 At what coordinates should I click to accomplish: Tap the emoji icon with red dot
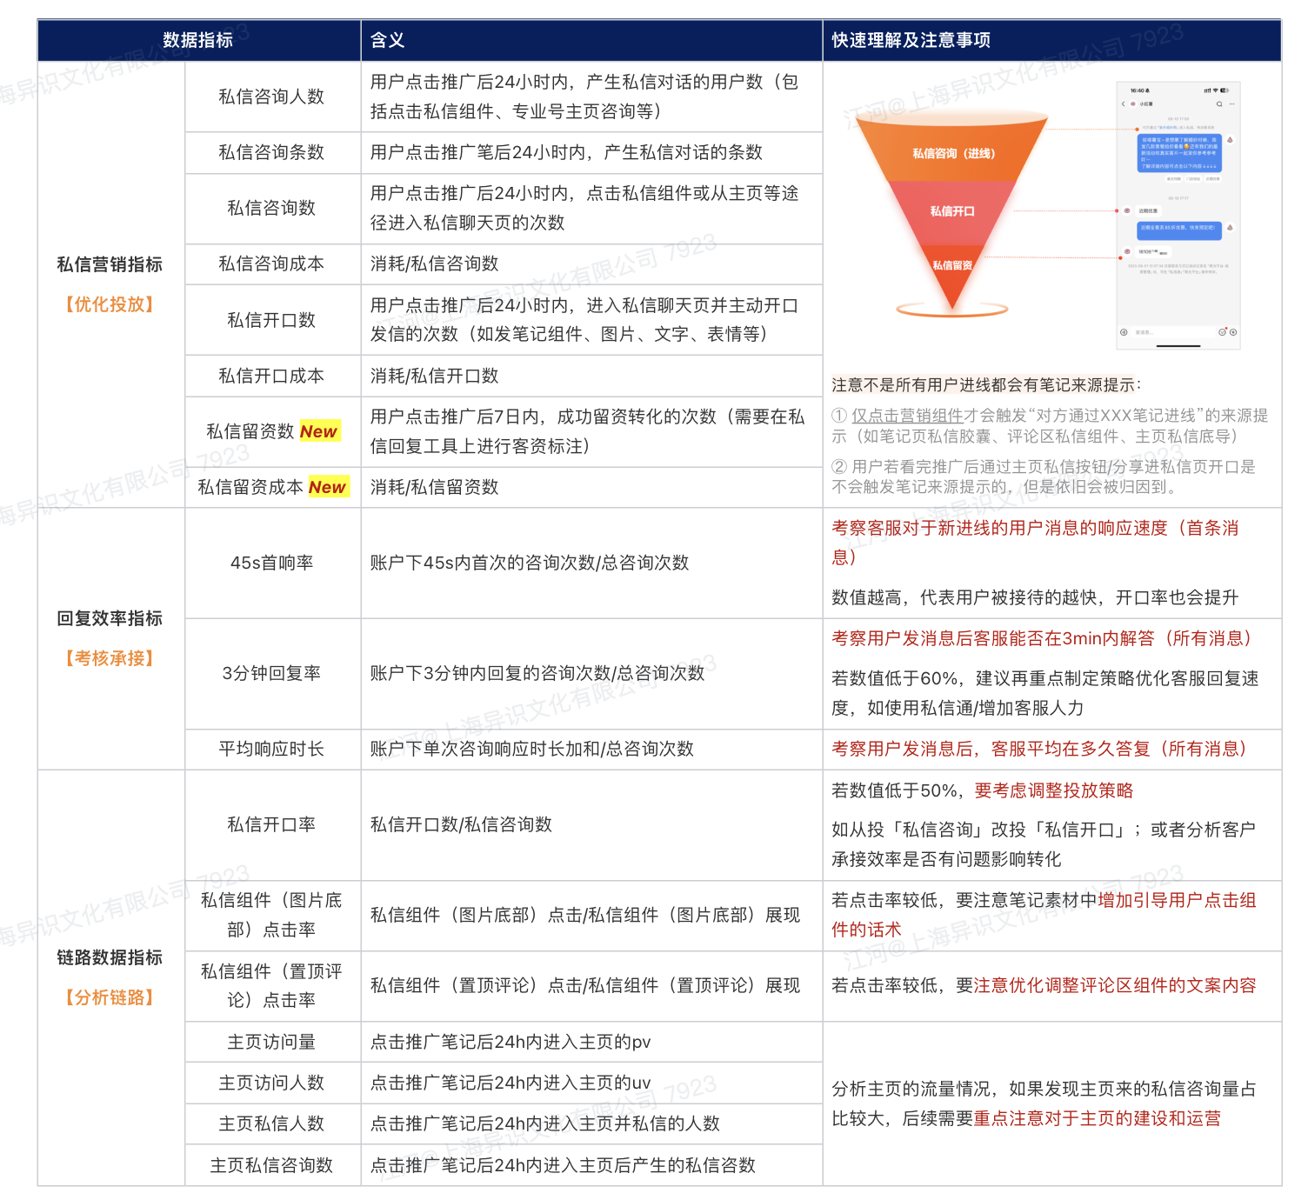tap(1222, 332)
